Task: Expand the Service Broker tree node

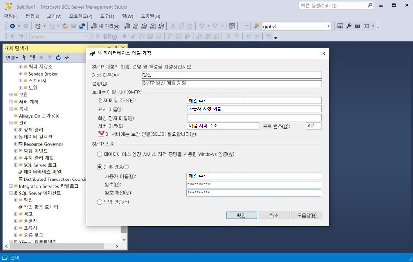Action: pos(21,74)
